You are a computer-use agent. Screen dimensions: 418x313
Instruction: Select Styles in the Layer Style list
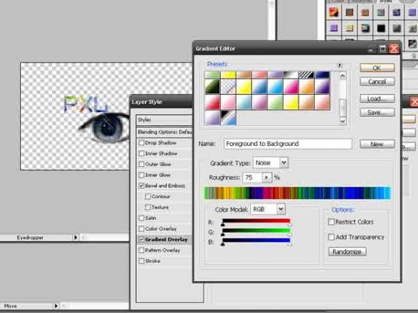[x=144, y=120]
